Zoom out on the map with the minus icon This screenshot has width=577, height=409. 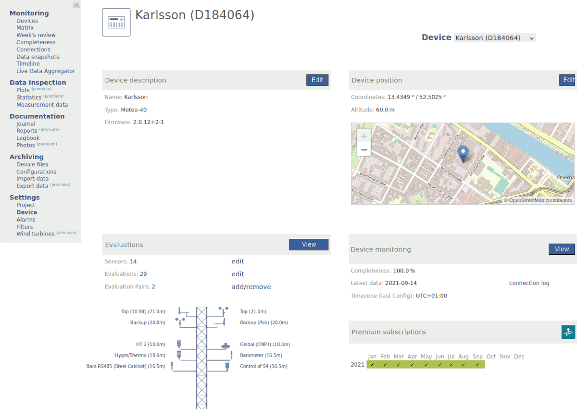click(363, 149)
